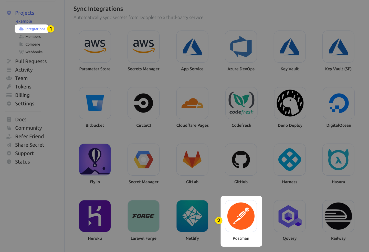Click the Share Secret paper plane icon
This screenshot has width=369, height=252.
[x=9, y=145]
